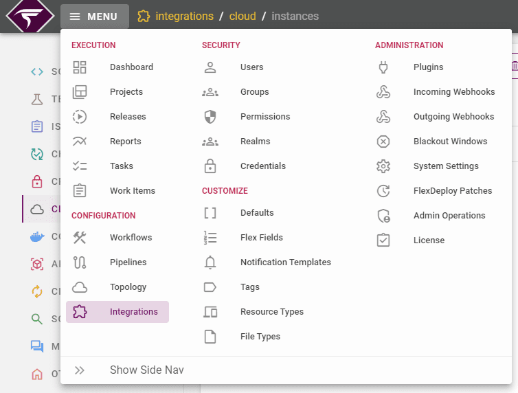
Task: Click the Dashboard grid icon
Action: (80, 67)
